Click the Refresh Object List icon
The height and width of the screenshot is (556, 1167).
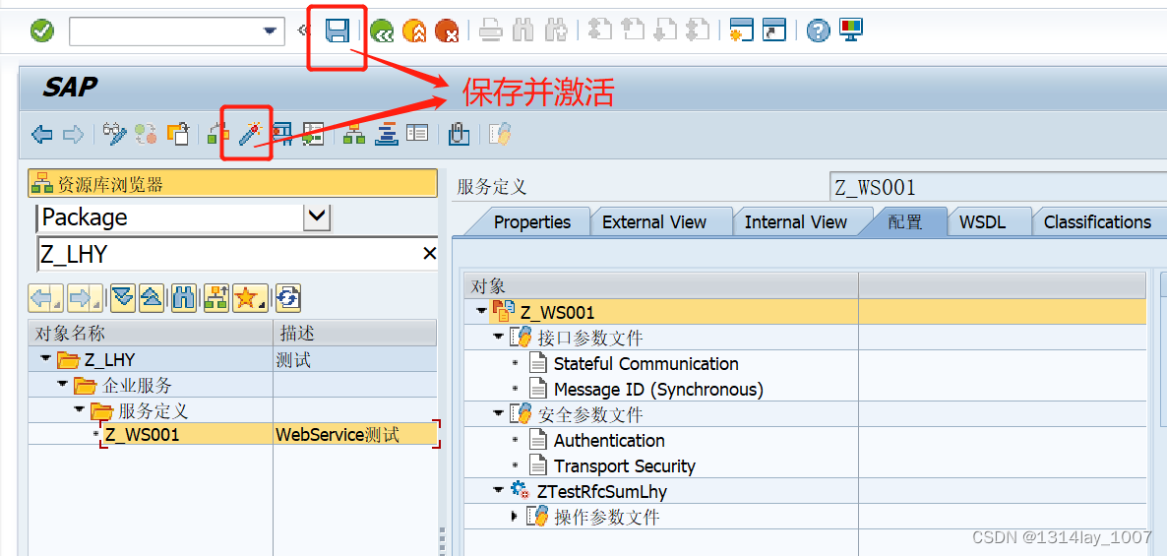click(287, 298)
